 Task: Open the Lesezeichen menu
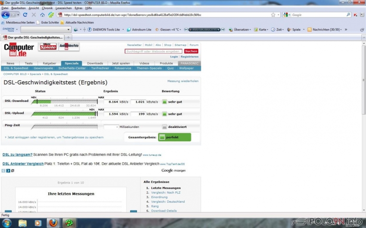click(64, 8)
